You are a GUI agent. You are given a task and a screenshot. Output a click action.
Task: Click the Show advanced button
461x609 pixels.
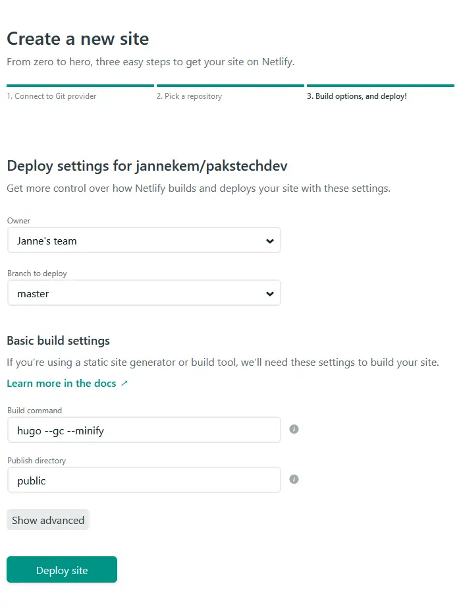(47, 519)
